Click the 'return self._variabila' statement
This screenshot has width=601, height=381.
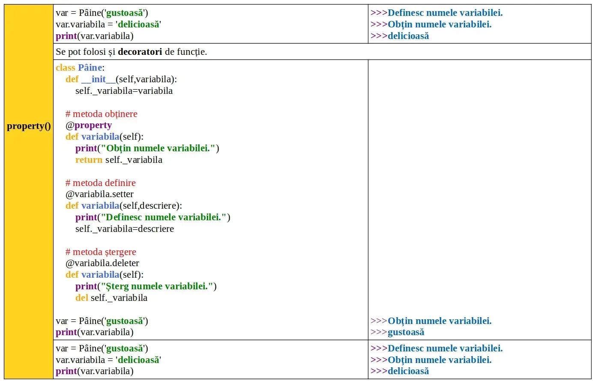pos(119,160)
